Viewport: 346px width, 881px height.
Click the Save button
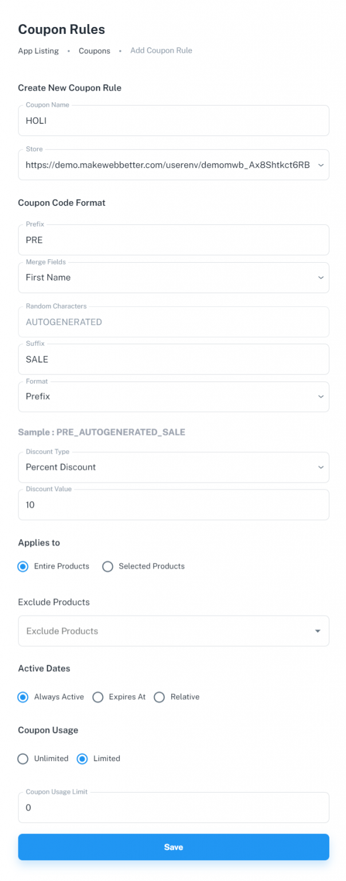[x=173, y=847]
